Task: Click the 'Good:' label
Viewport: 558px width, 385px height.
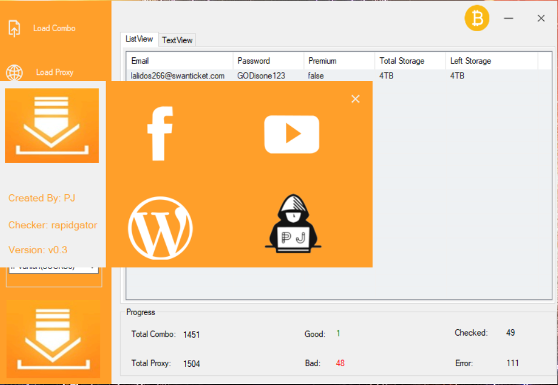Action: [x=315, y=334]
